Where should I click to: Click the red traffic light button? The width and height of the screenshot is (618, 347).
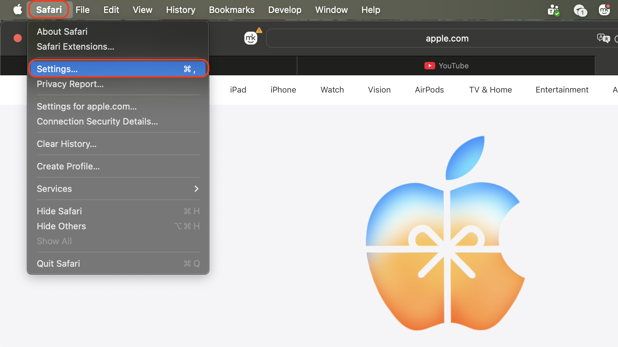(x=18, y=38)
